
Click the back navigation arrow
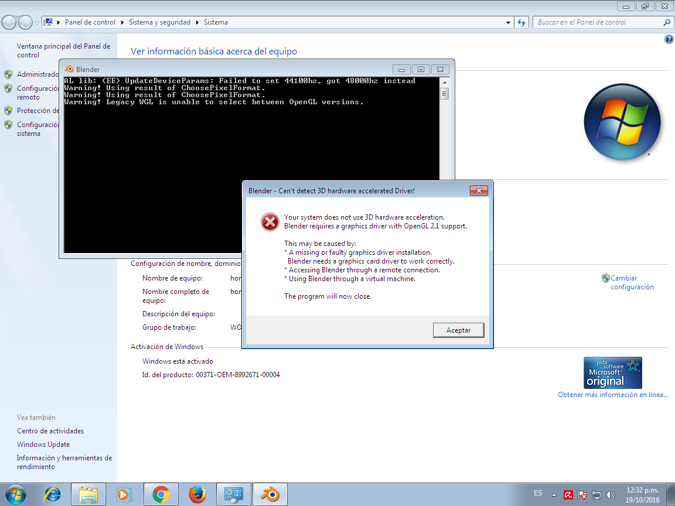pos(9,22)
